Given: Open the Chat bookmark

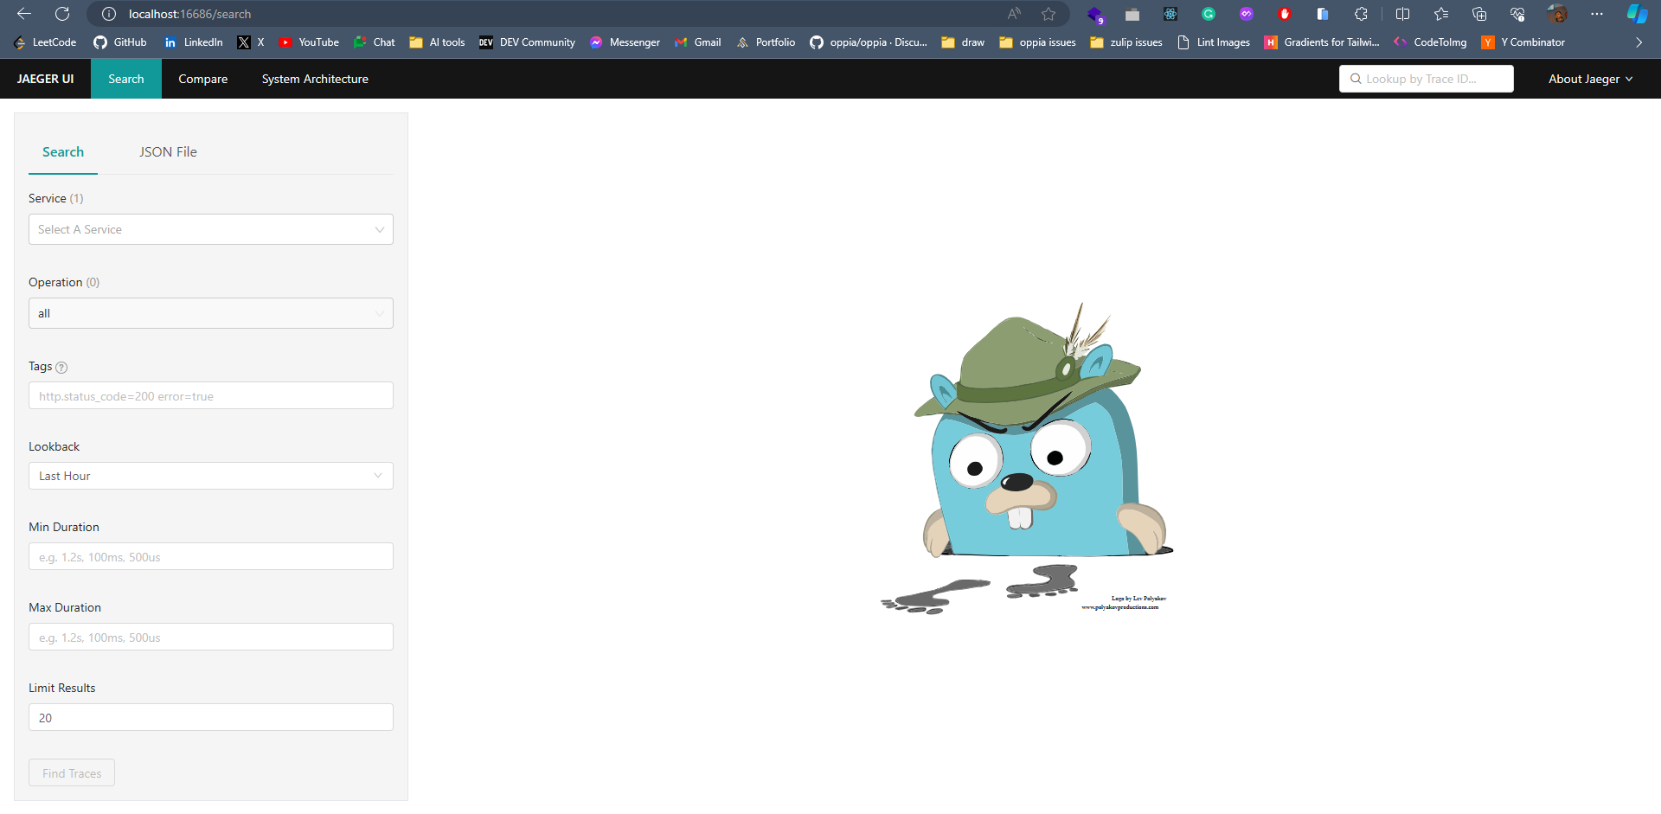Looking at the screenshot, I should (x=374, y=42).
